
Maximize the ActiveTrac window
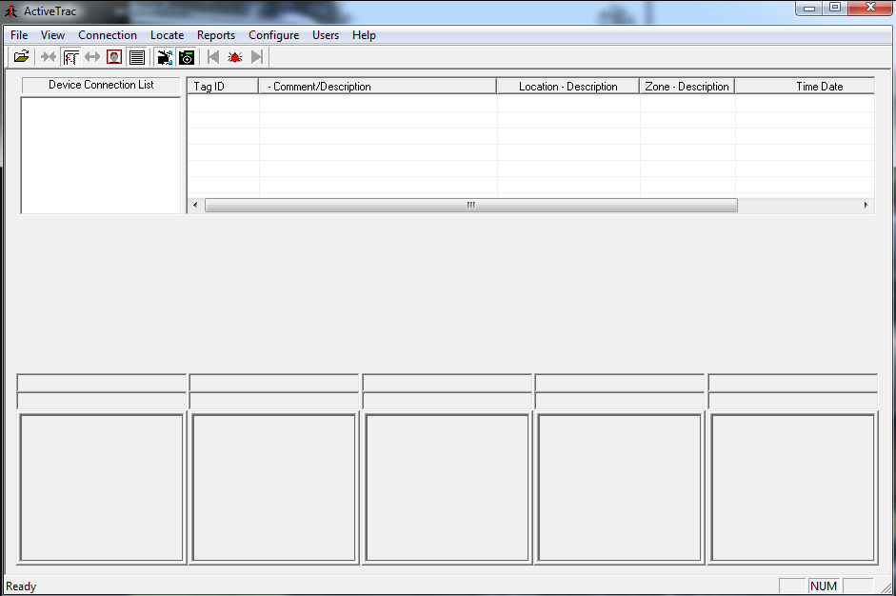pyautogui.click(x=835, y=8)
